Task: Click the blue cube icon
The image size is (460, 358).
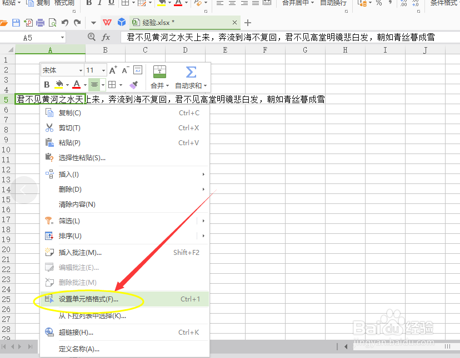Action: click(122, 22)
